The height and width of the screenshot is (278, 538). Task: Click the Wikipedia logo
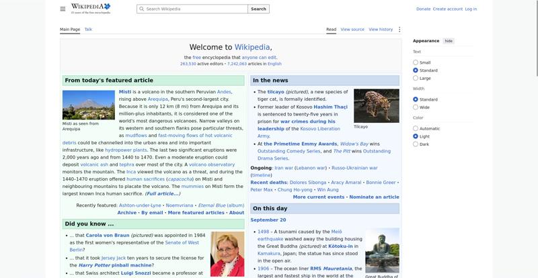tap(91, 9)
